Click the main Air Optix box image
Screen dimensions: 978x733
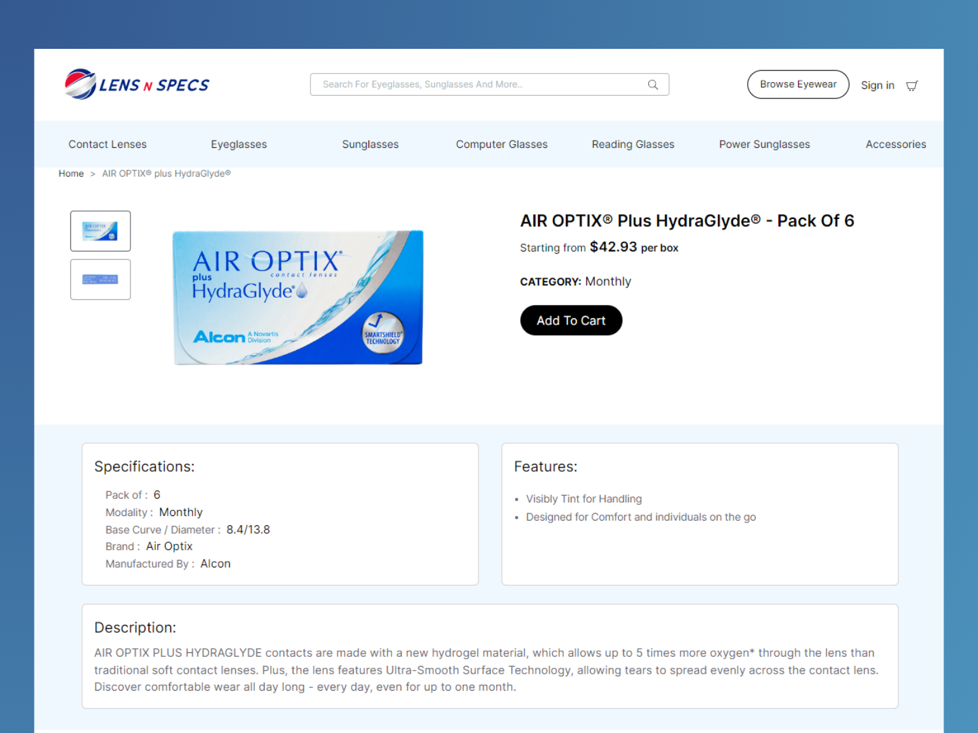tap(298, 298)
